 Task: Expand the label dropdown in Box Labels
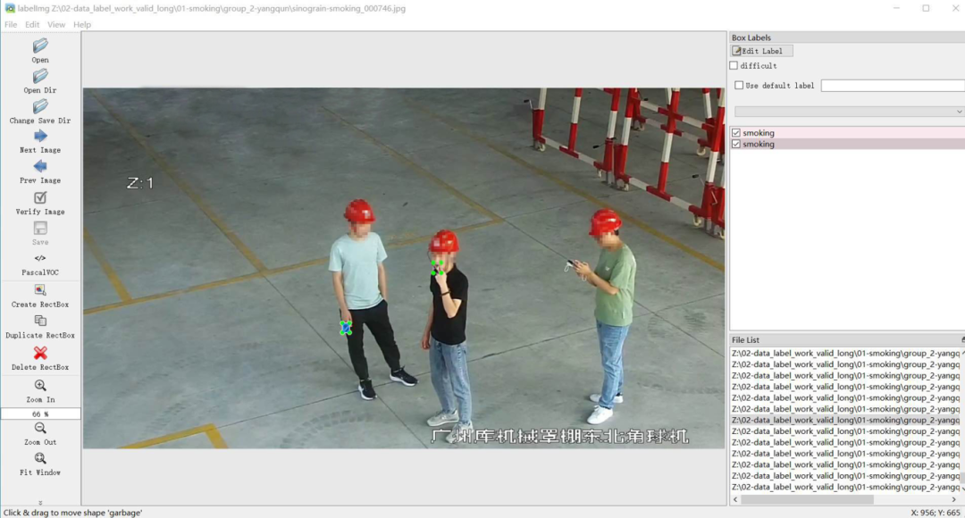click(x=959, y=112)
